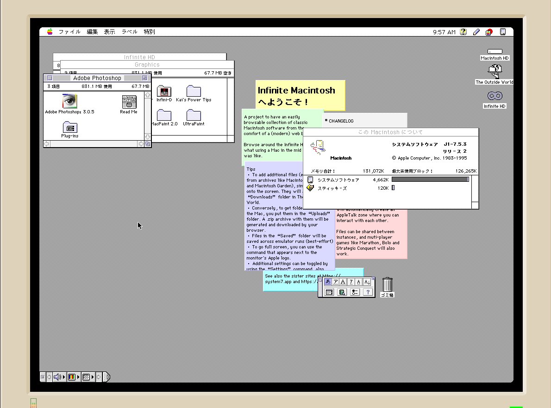Screen dimensions: 551x408
Task: Expand the Control Strip monitor resolution module
Action: tap(88, 377)
